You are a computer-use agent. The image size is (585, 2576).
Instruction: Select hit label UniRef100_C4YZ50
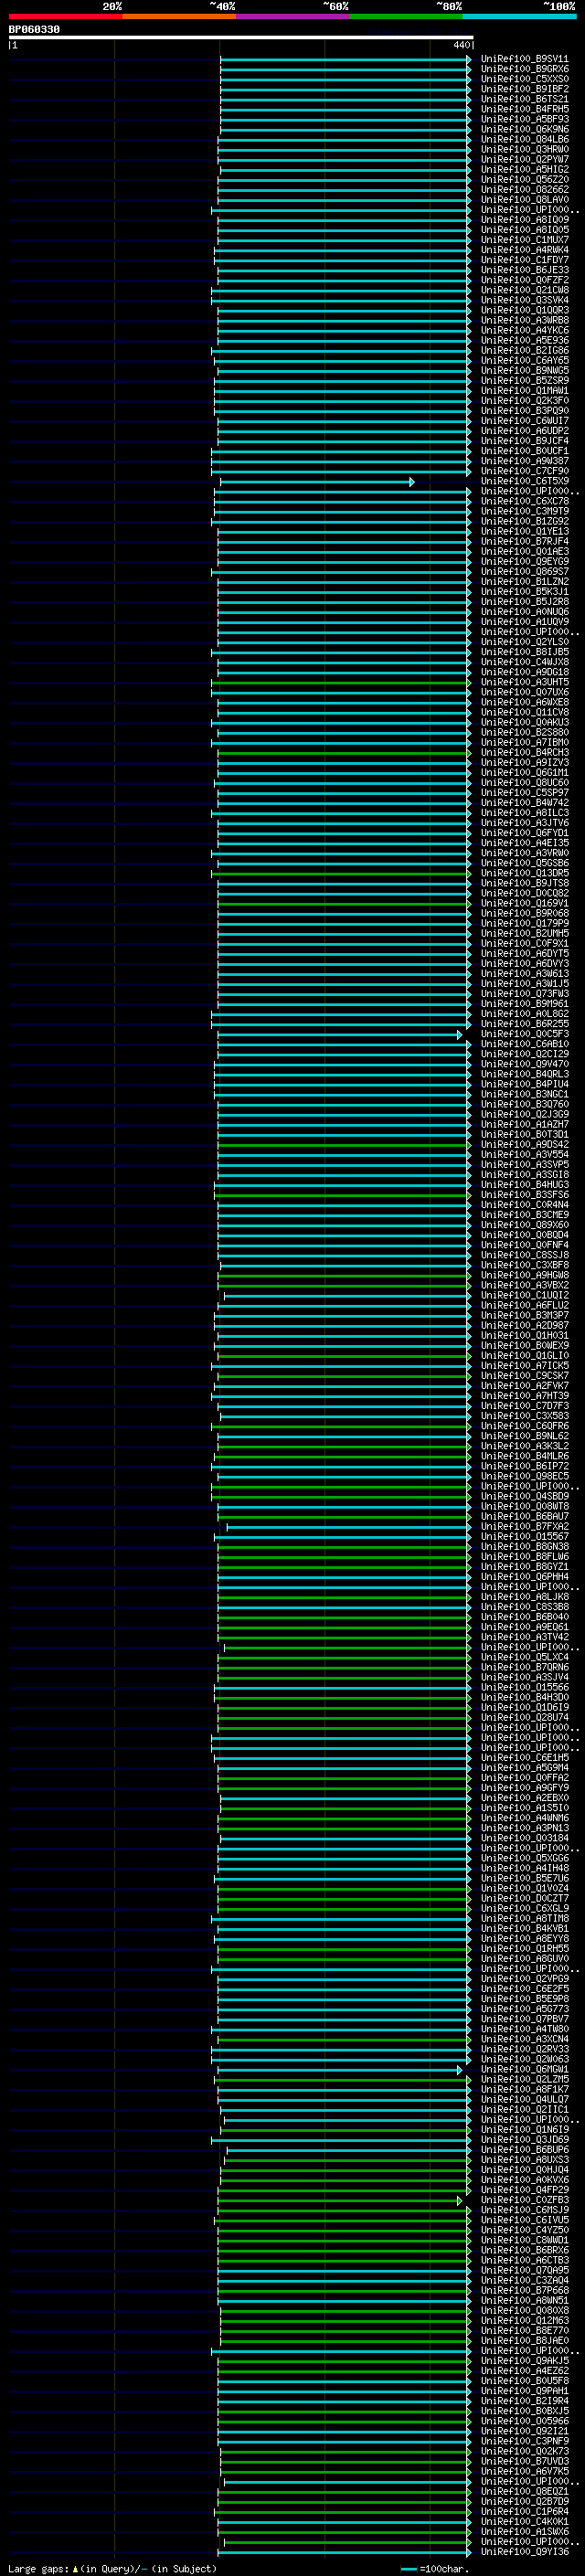pos(525,2230)
